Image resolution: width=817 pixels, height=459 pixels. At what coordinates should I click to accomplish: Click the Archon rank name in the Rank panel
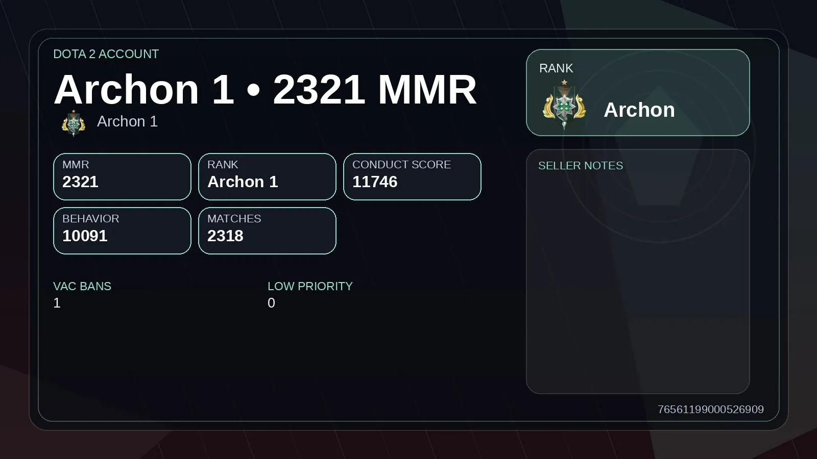639,110
